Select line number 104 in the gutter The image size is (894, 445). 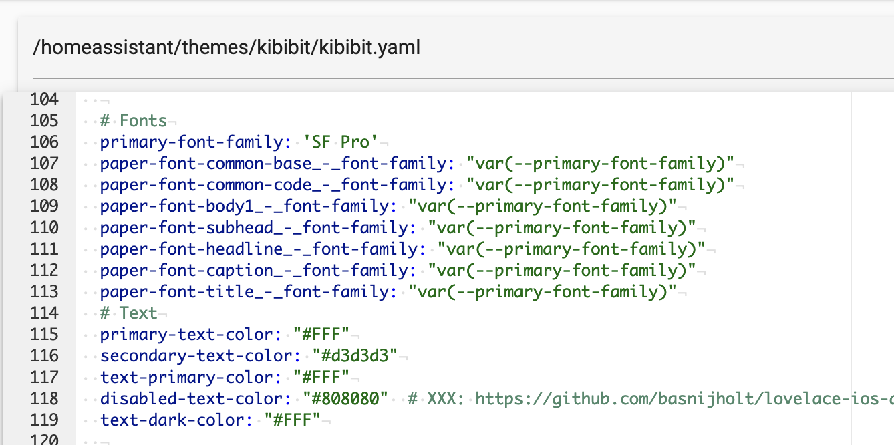(x=43, y=99)
